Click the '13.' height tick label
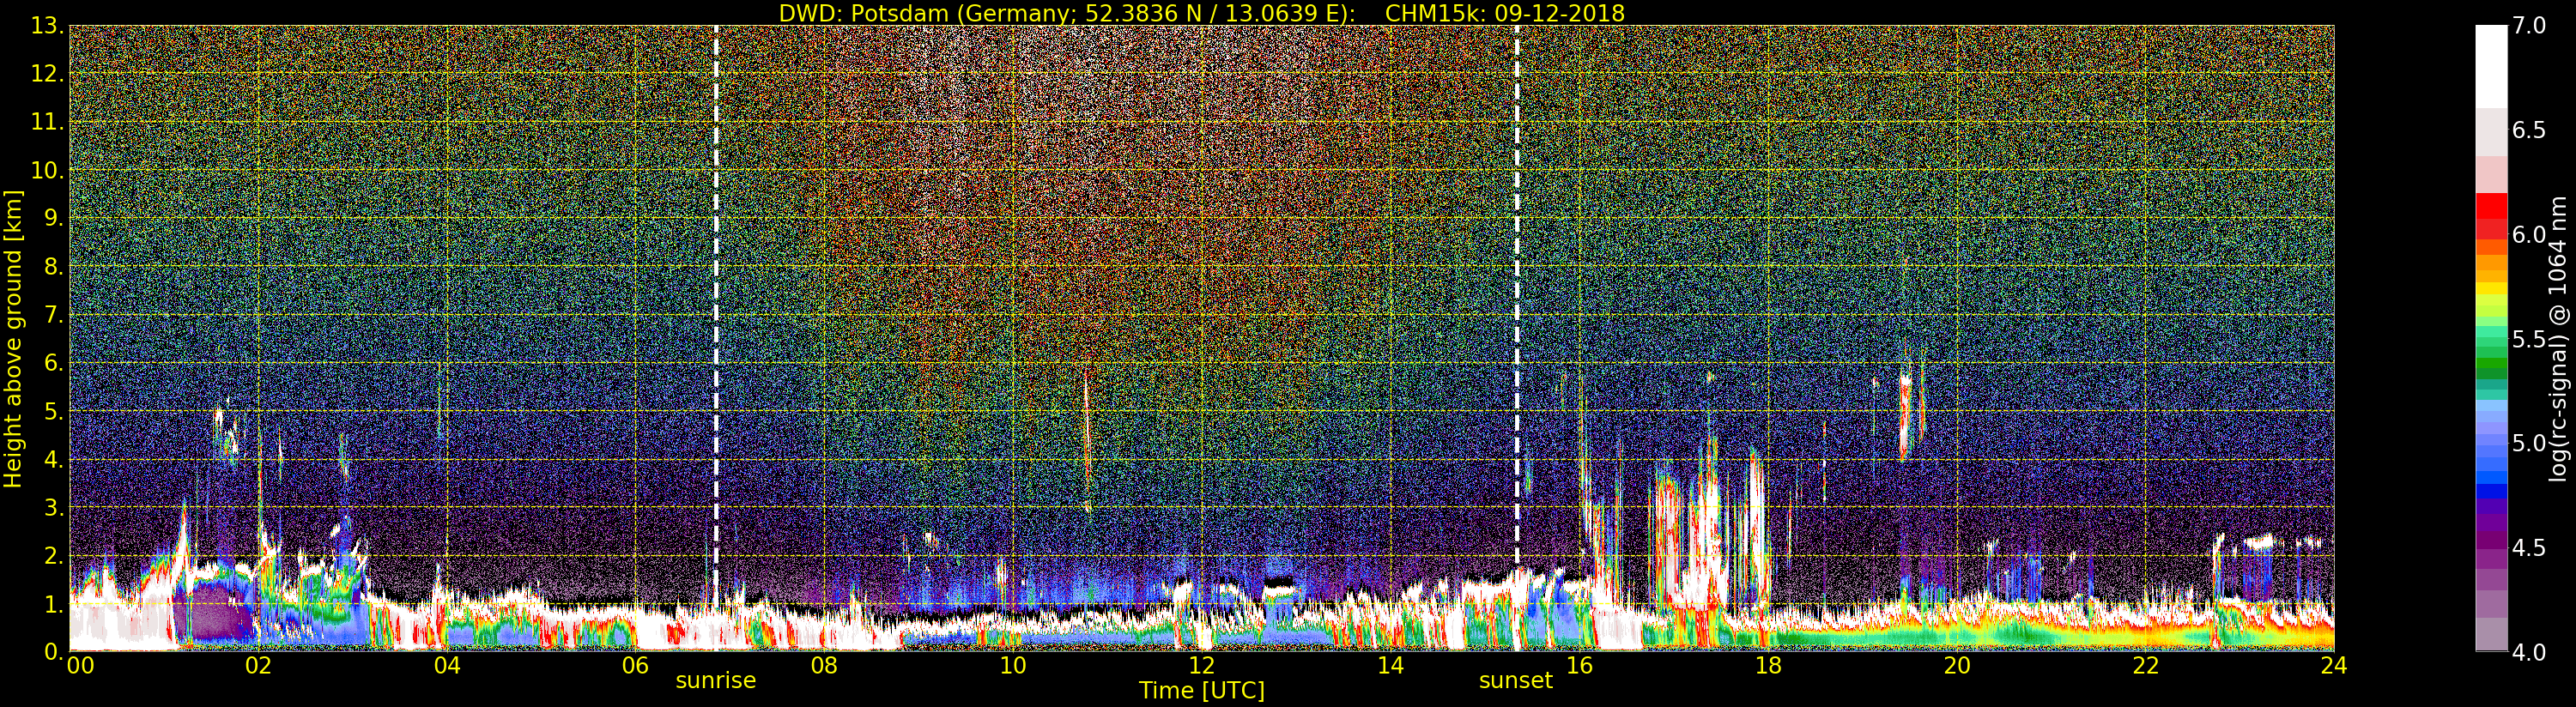This screenshot has width=2576, height=707. [x=47, y=26]
